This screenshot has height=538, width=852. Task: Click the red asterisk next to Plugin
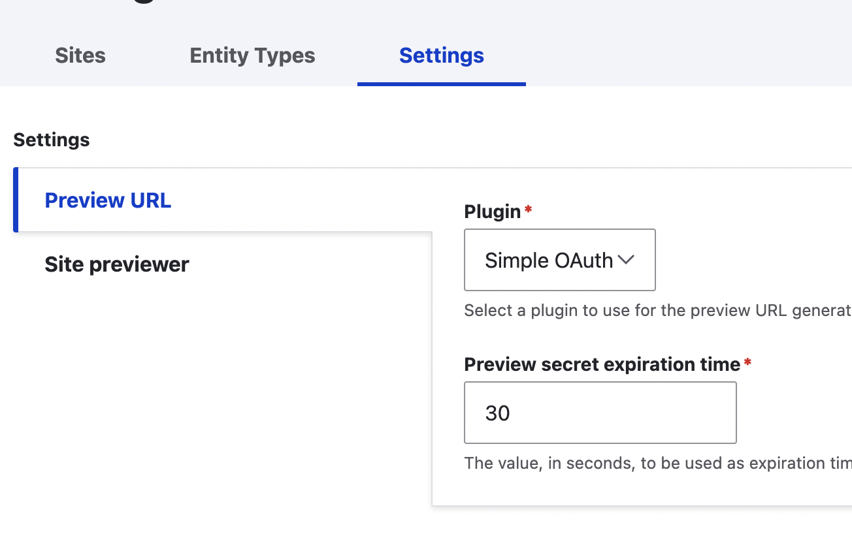tap(529, 210)
